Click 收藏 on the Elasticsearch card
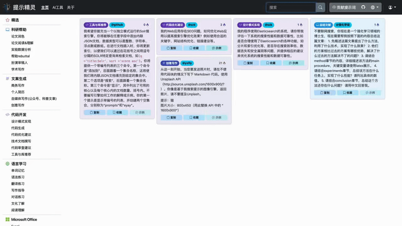Screen dimensions: 402x226 click(271, 63)
